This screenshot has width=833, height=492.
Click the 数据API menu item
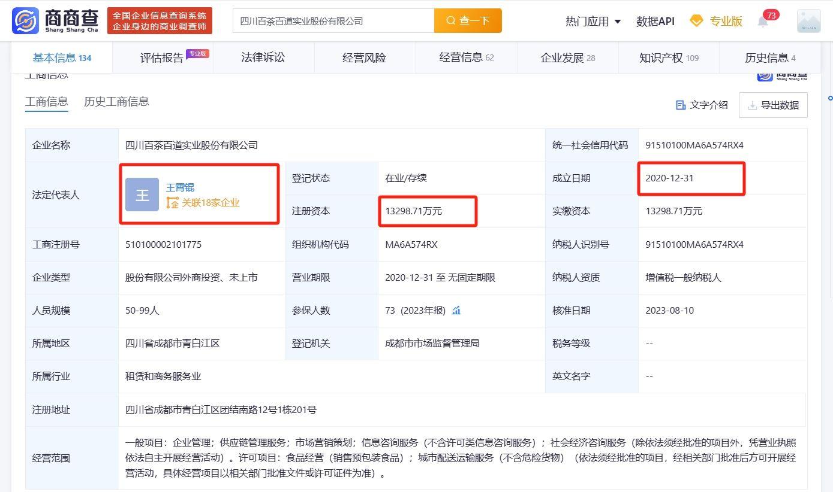point(655,20)
